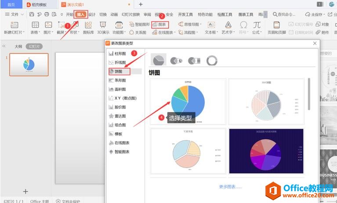Open the Developer Tools (开发工具) tab
Viewport: 337px width, 203px height.
point(185,14)
